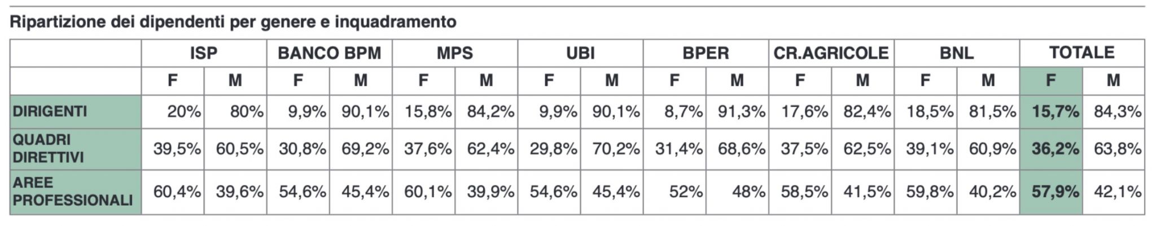The image size is (1156, 226).
Task: Select the 58,5% cell under CR.AGRICOLE
Action: click(x=804, y=192)
